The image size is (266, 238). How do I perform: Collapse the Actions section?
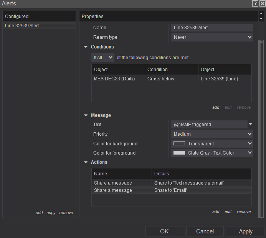coord(86,162)
